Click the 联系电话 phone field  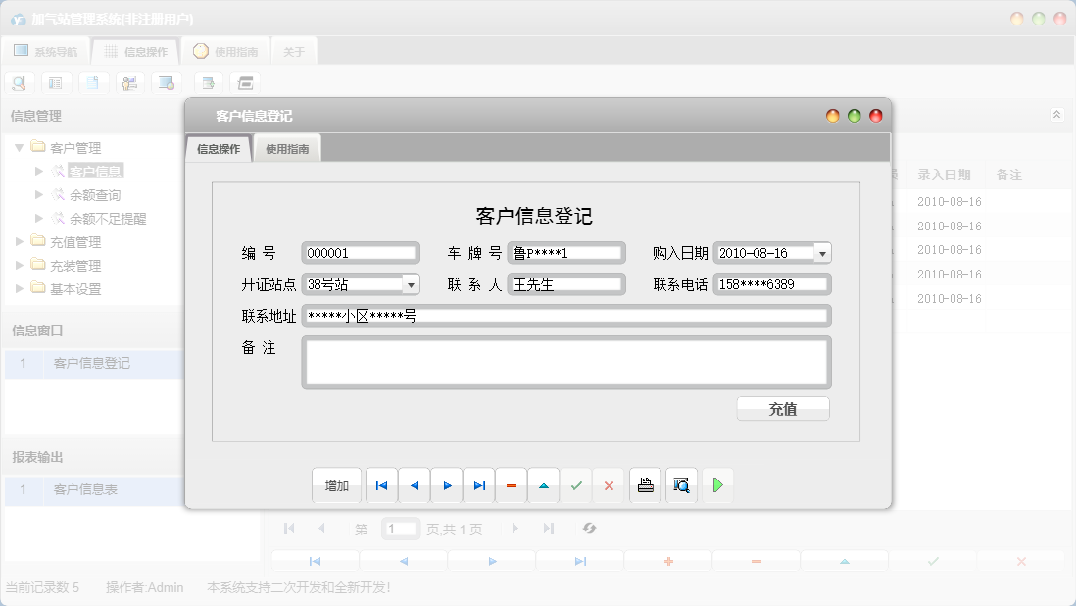[x=771, y=284]
